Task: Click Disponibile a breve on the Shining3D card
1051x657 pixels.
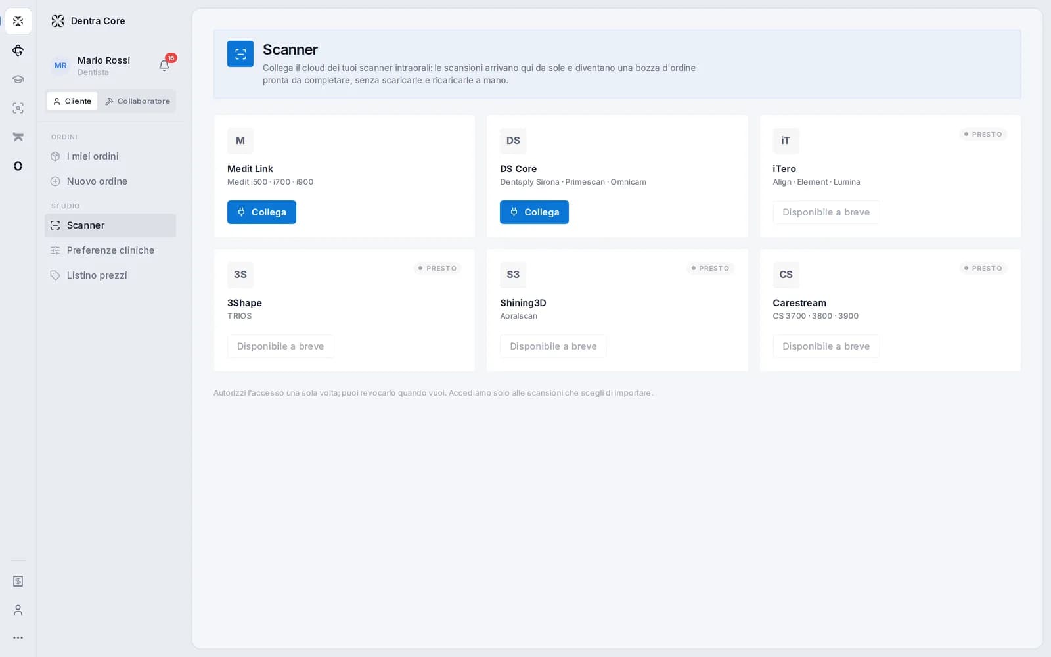Action: 553,346
